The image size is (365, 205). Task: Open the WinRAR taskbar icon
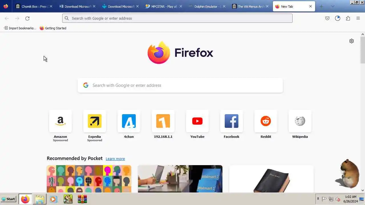click(82, 199)
